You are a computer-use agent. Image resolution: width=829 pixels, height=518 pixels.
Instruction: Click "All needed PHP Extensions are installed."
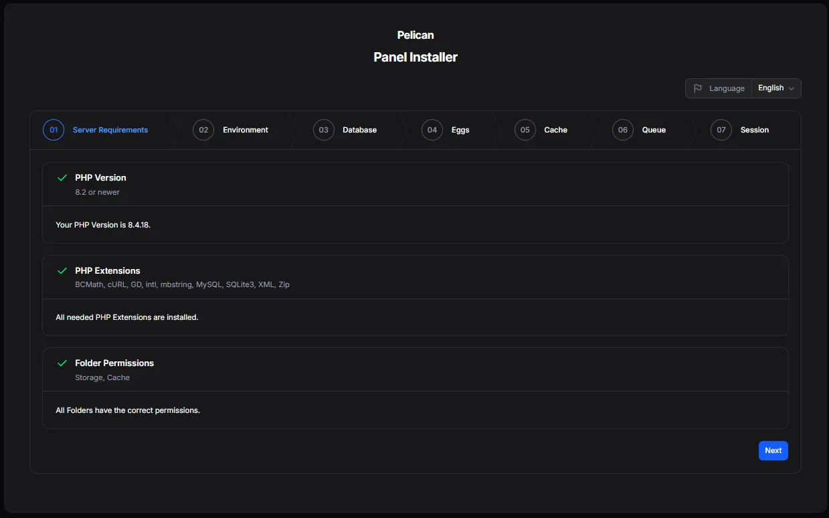click(x=127, y=317)
